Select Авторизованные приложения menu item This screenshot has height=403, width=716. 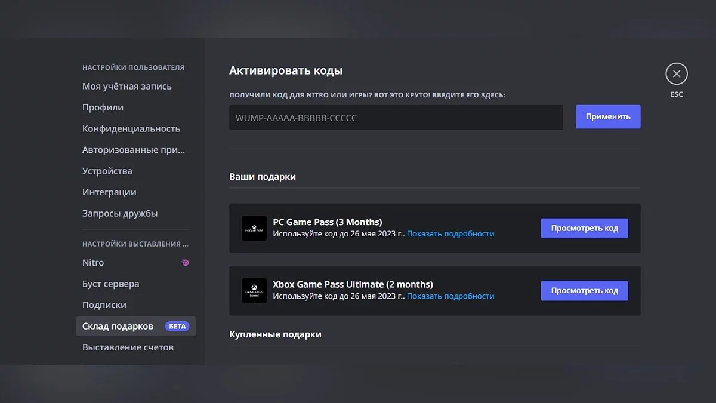[134, 150]
